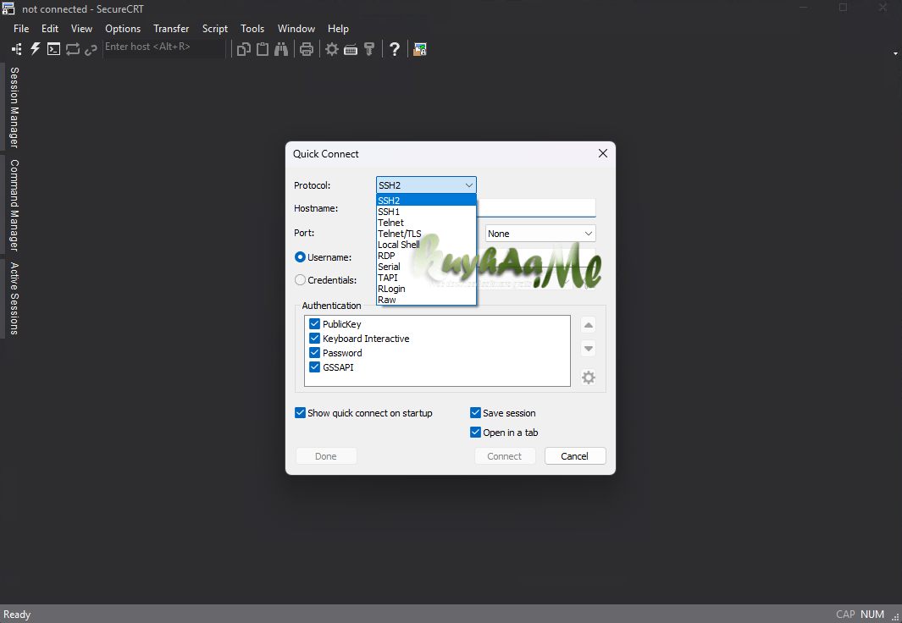
Task: Choose RDP in the protocol list
Action: tap(426, 255)
